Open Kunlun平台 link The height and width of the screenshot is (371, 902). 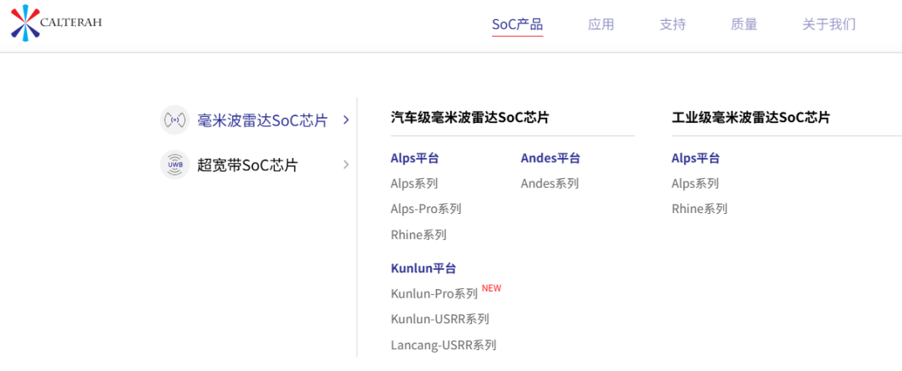[x=423, y=268]
